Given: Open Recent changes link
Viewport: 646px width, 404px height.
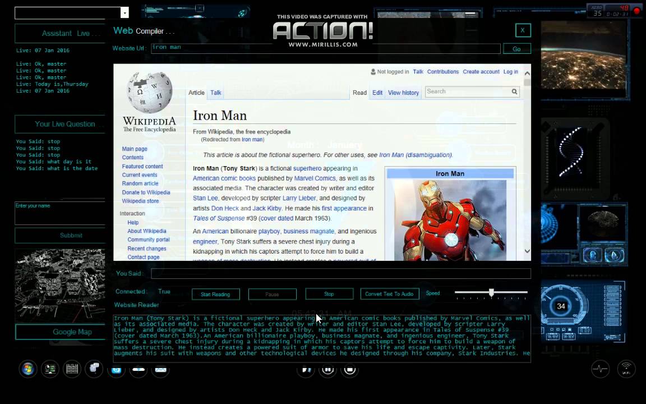Looking at the screenshot, I should tap(147, 249).
